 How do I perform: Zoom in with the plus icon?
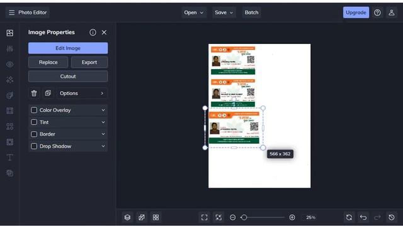[292, 217]
